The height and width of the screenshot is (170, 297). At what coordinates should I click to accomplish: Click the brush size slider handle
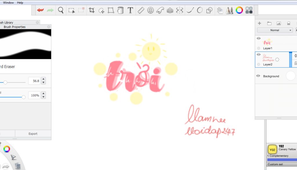[x=5, y=82]
